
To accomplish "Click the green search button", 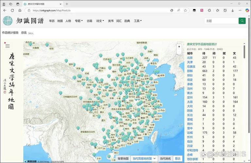I will pos(242,21).
